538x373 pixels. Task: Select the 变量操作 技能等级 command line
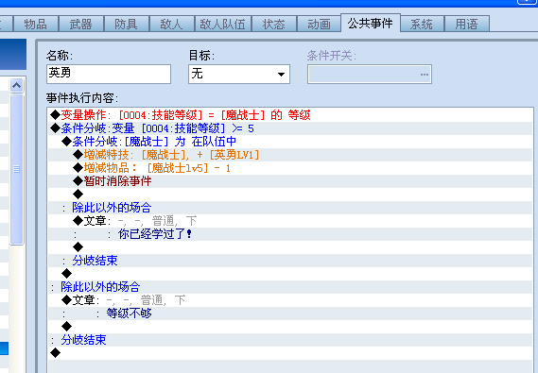(290, 115)
